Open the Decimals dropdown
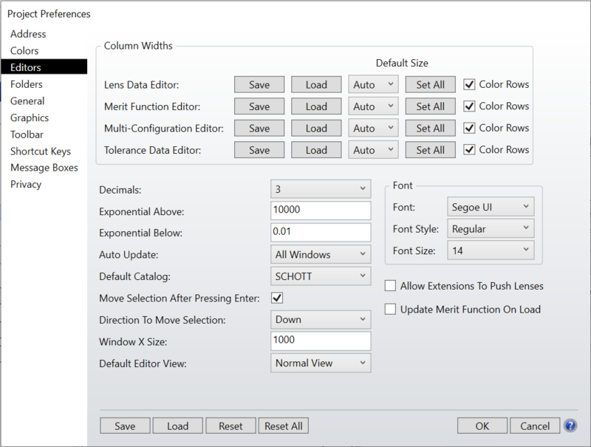Image resolution: width=591 pixels, height=447 pixels. pos(321,189)
